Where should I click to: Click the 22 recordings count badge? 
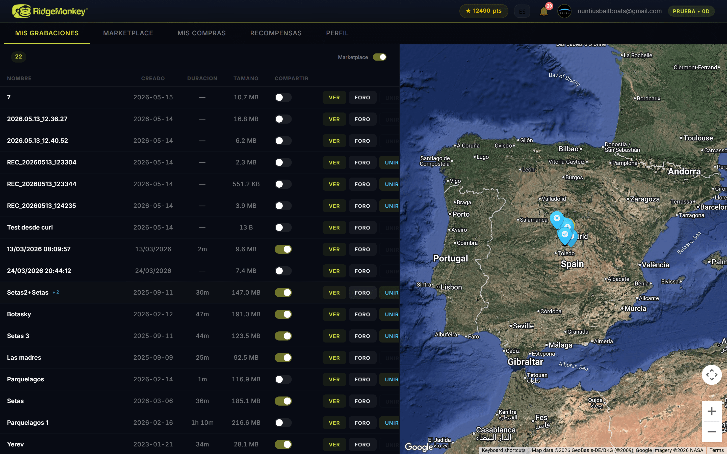click(19, 57)
